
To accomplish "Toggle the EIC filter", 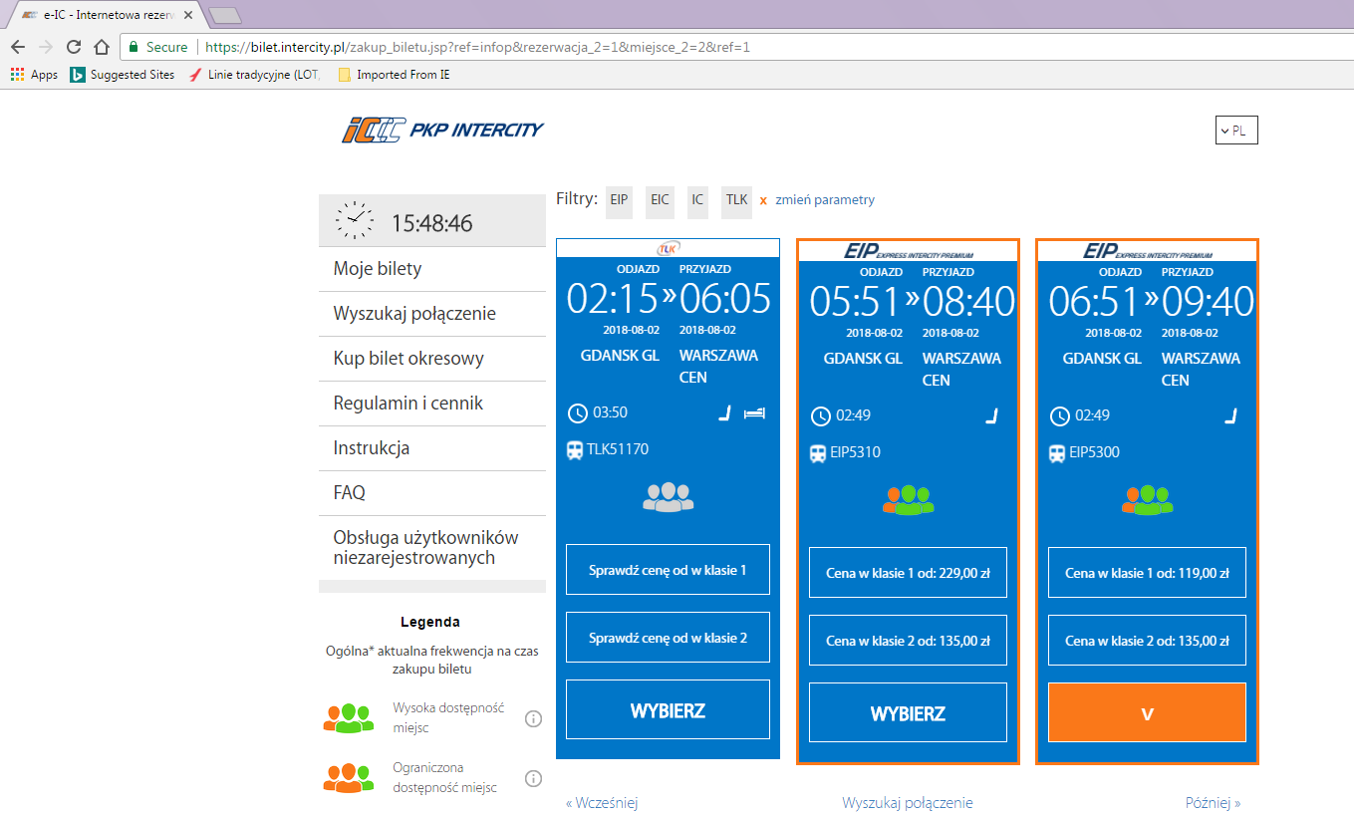I will click(x=660, y=200).
